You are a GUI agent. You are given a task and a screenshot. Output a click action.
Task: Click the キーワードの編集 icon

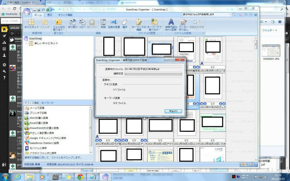[x=139, y=25]
